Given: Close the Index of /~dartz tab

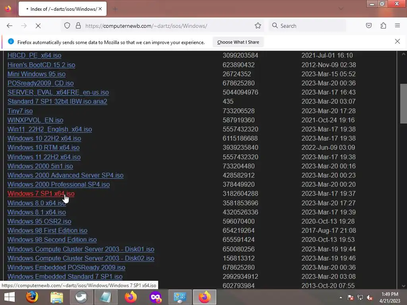Looking at the screenshot, I should tap(100, 9).
